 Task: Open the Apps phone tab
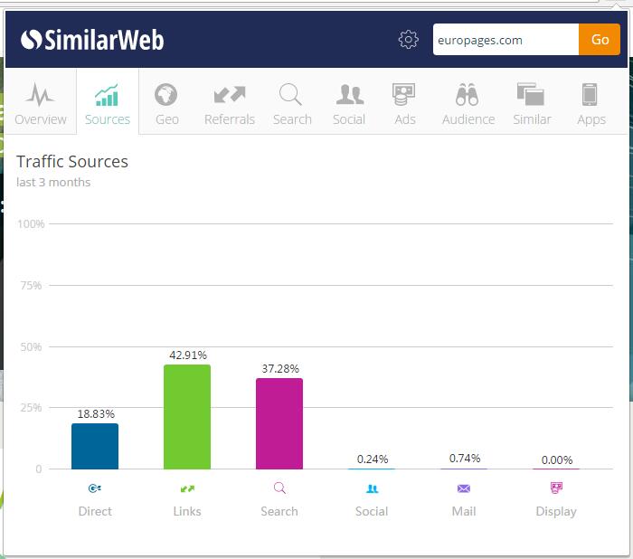[x=591, y=103]
